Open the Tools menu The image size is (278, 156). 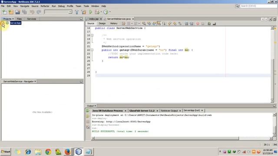click(x=86, y=6)
